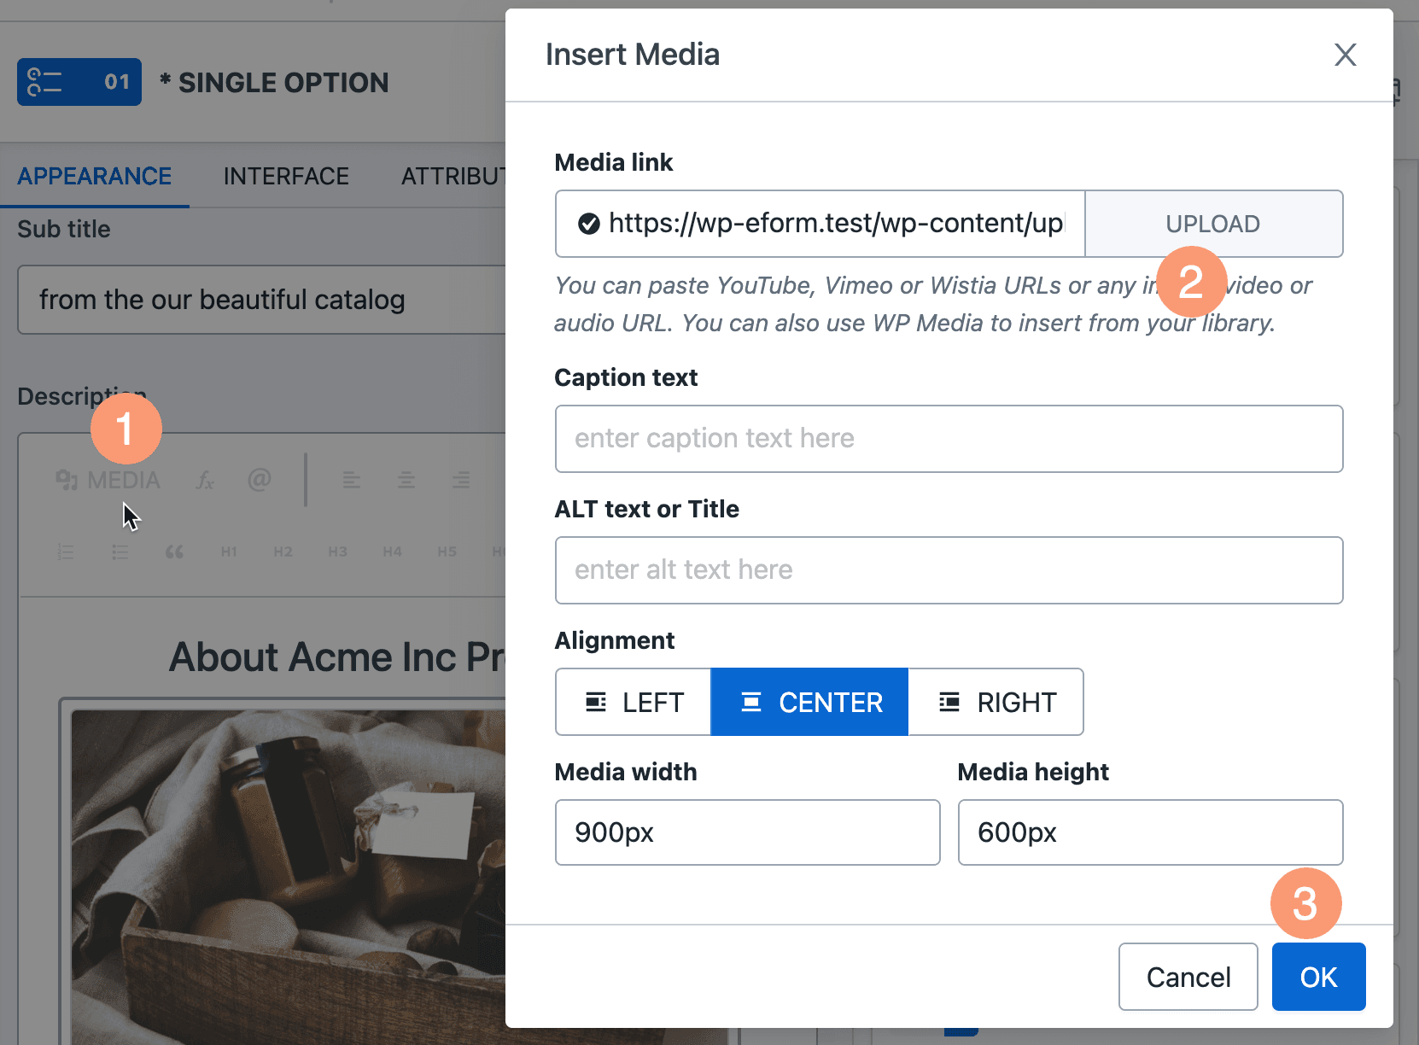Screen dimensions: 1419x1045
Task: Click the @ mention icon
Action: (x=260, y=480)
